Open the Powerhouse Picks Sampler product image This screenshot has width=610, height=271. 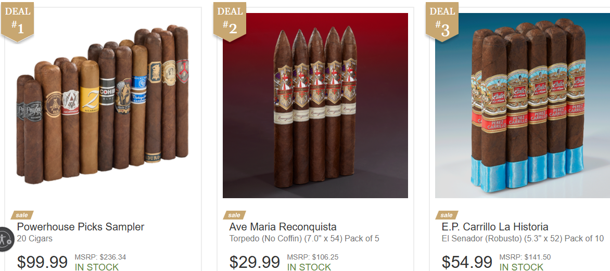103,106
